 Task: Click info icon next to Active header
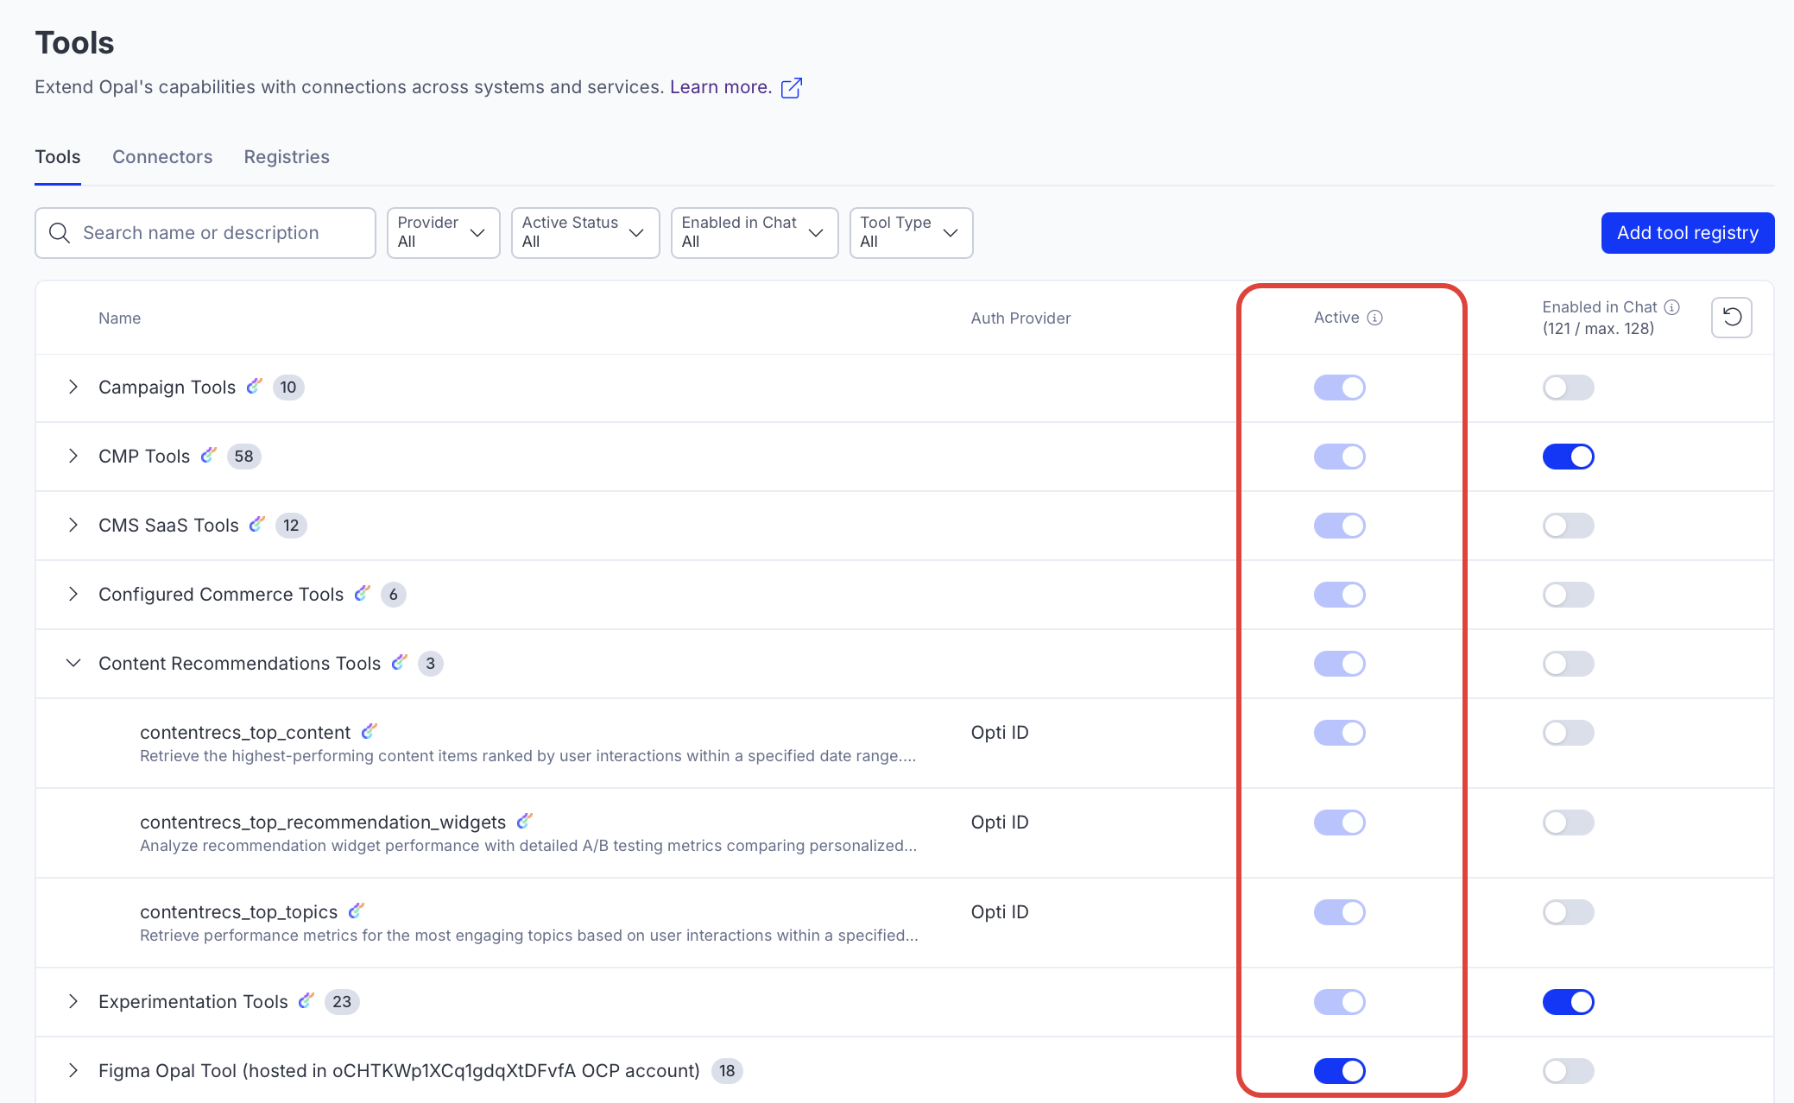coord(1375,318)
